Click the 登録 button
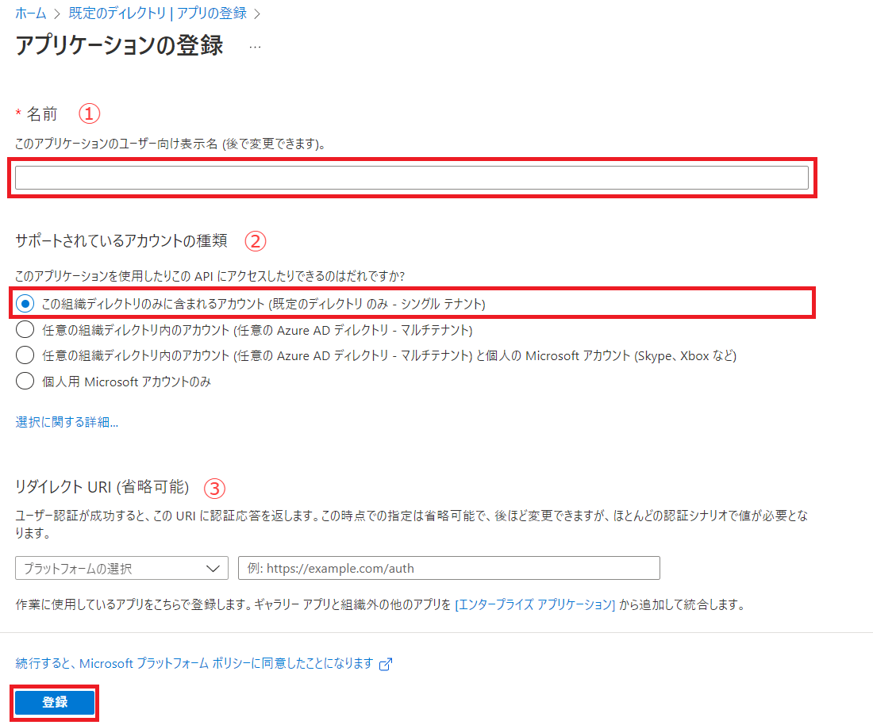 (55, 702)
